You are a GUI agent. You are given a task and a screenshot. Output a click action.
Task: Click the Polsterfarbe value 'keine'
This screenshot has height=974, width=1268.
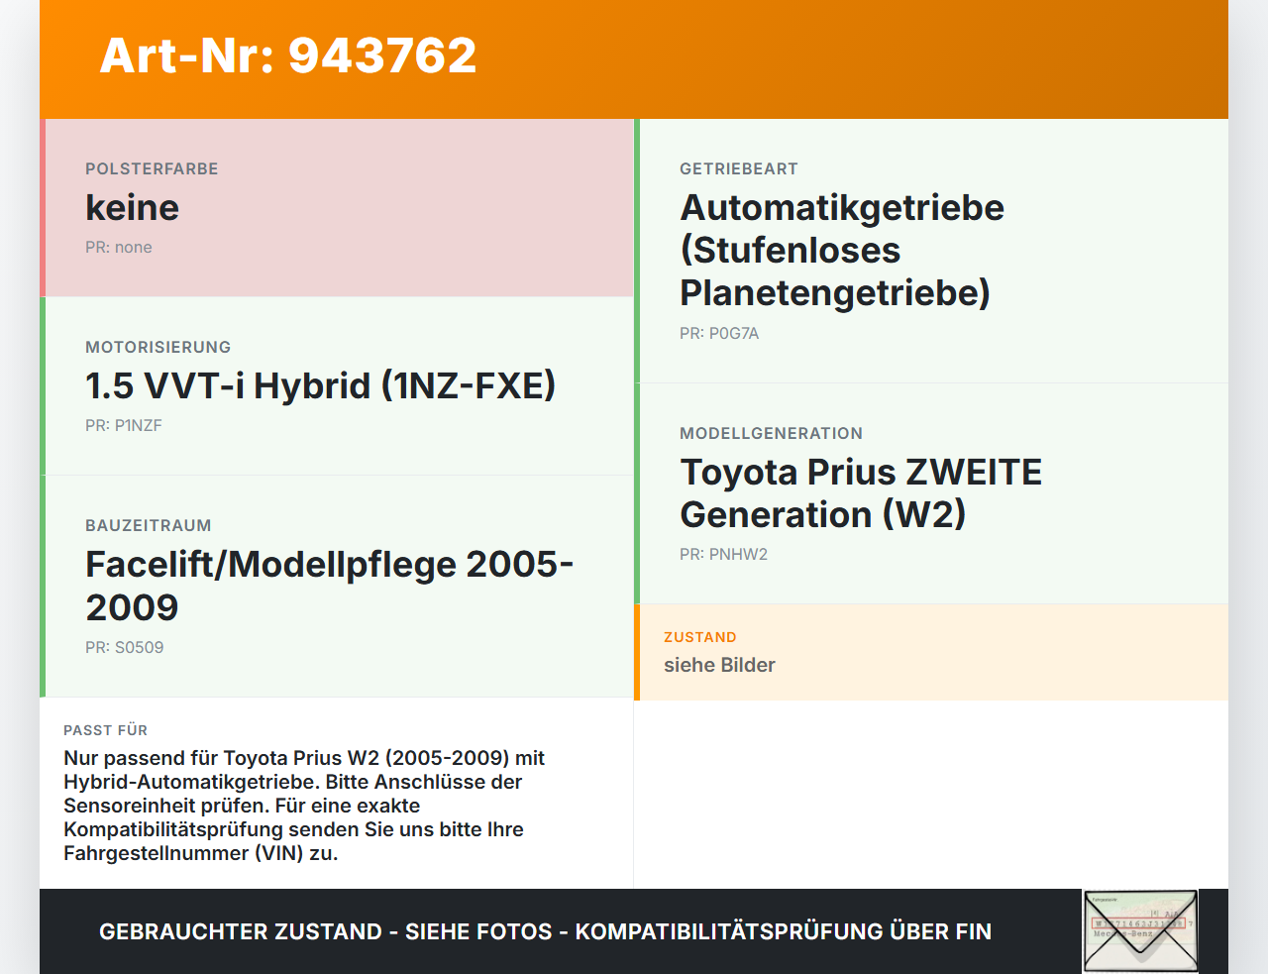click(132, 208)
